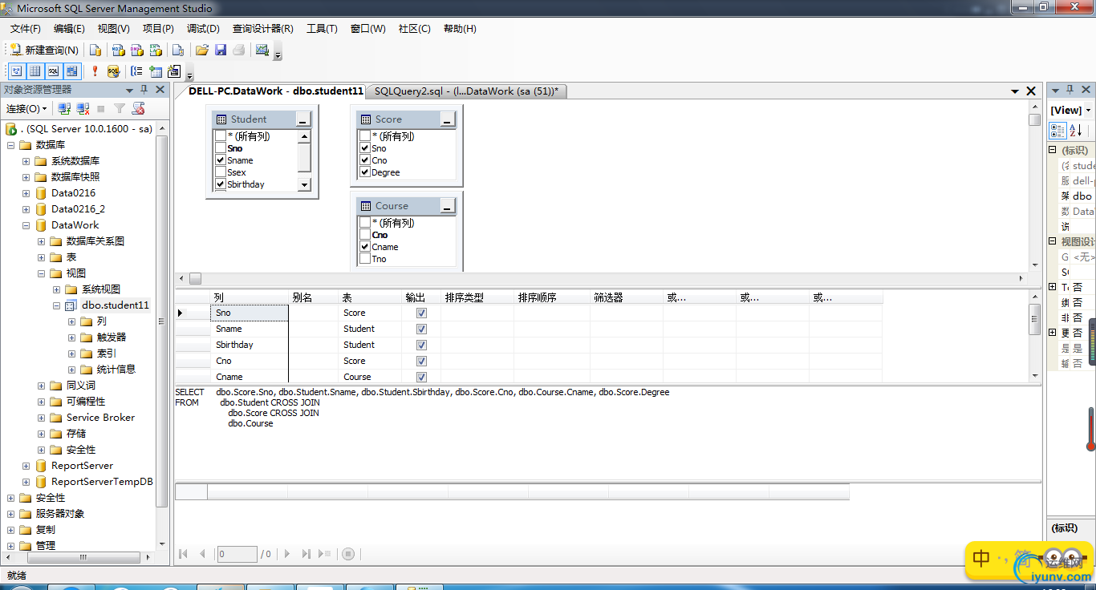Open the 连接(O) connect dropdown
This screenshot has width=1096, height=590.
(x=26, y=108)
